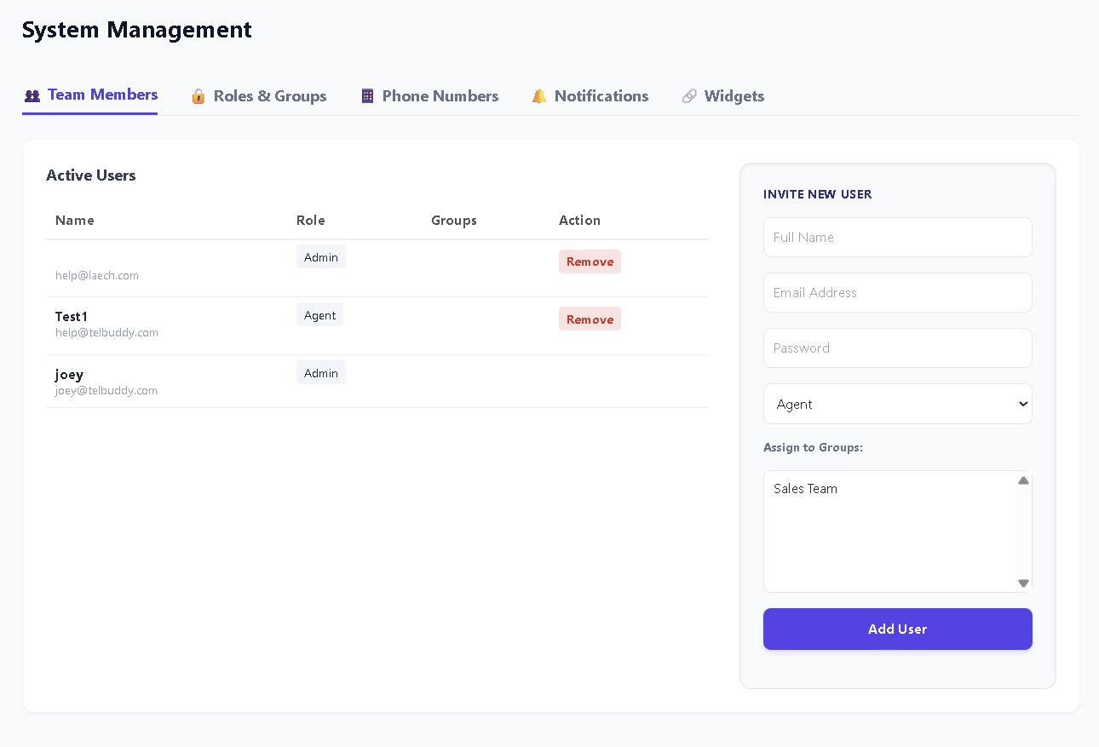Open the Notifications tab
This screenshot has height=747, width=1099.
tap(590, 96)
